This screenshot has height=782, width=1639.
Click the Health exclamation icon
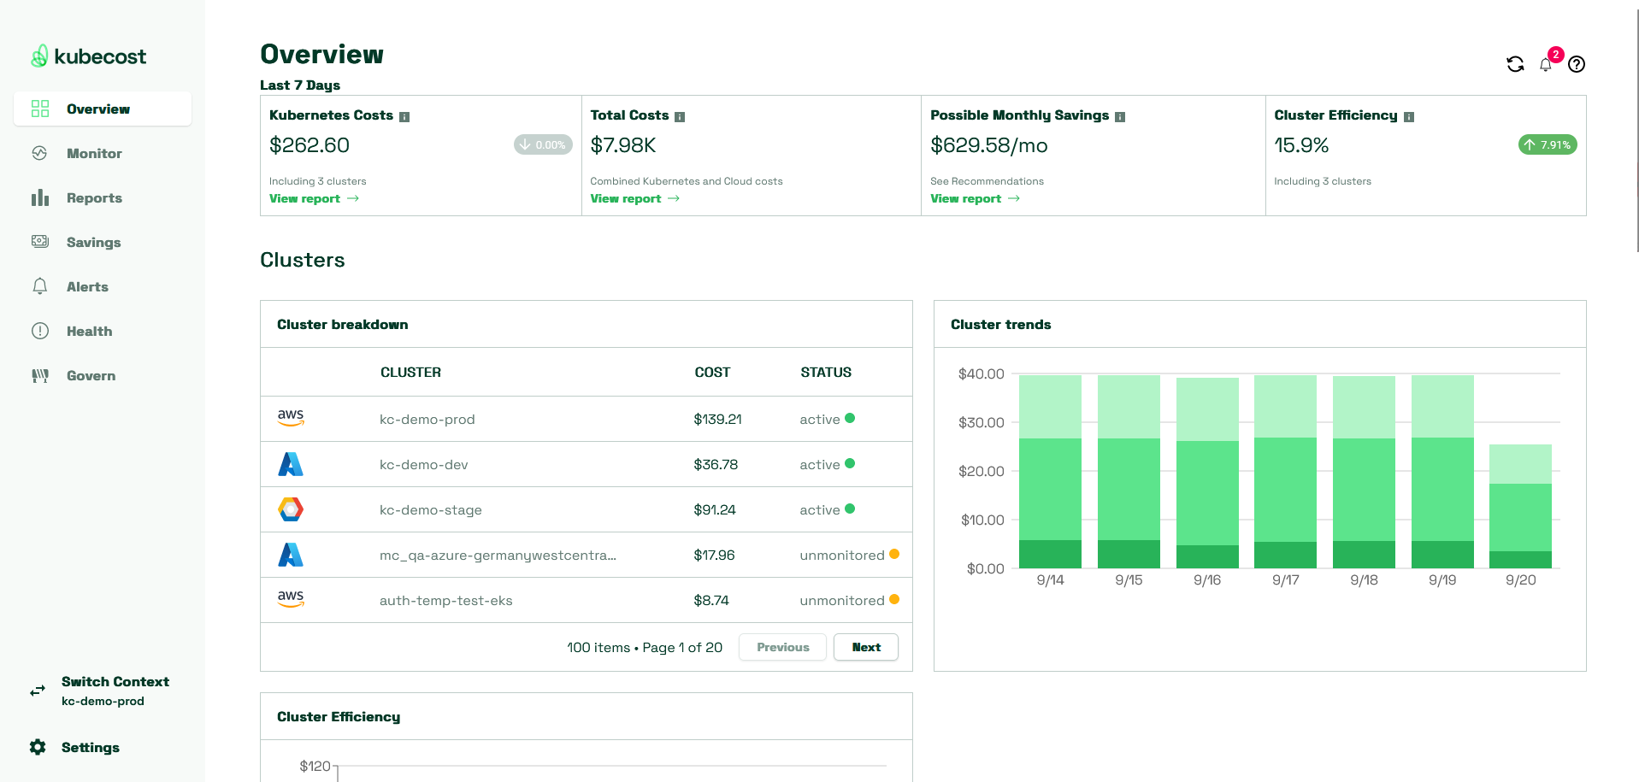pyautogui.click(x=40, y=331)
